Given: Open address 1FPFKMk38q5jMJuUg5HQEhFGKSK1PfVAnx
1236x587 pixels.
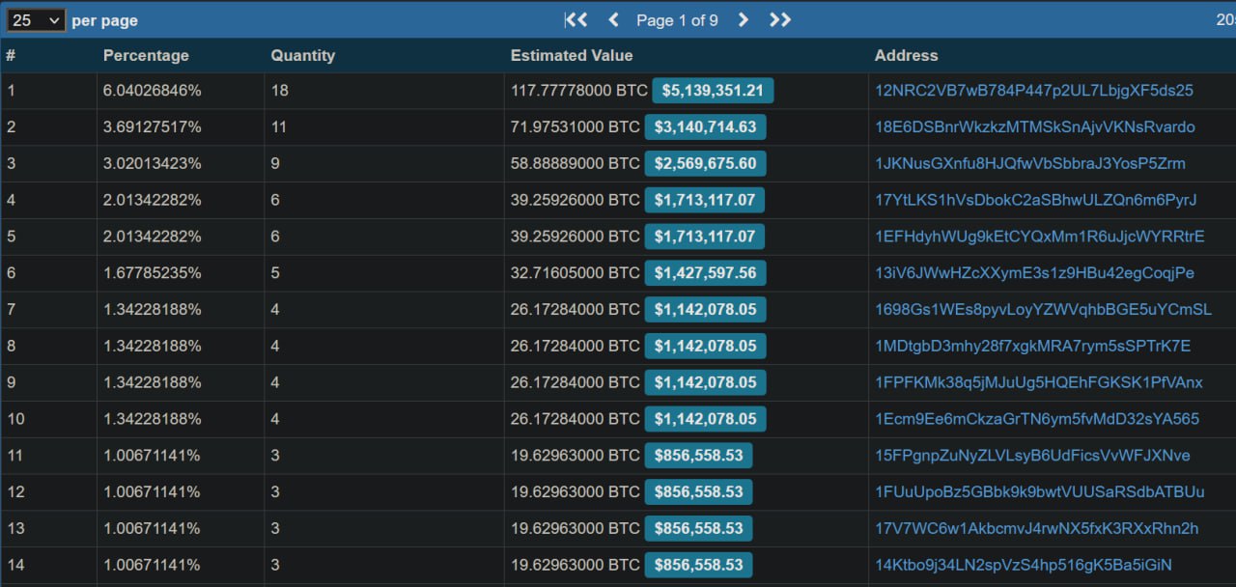Looking at the screenshot, I should point(1039,382).
